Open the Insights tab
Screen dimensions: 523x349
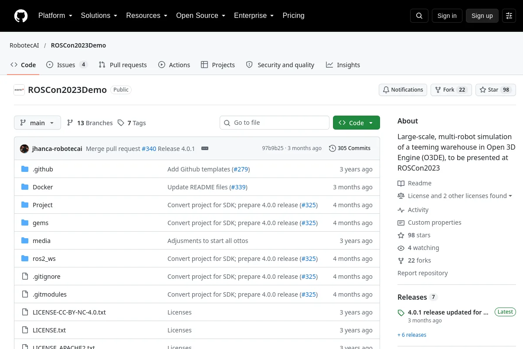tap(343, 65)
